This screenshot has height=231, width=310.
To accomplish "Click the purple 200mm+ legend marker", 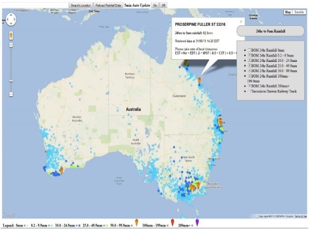I will pyautogui.click(x=197, y=223).
